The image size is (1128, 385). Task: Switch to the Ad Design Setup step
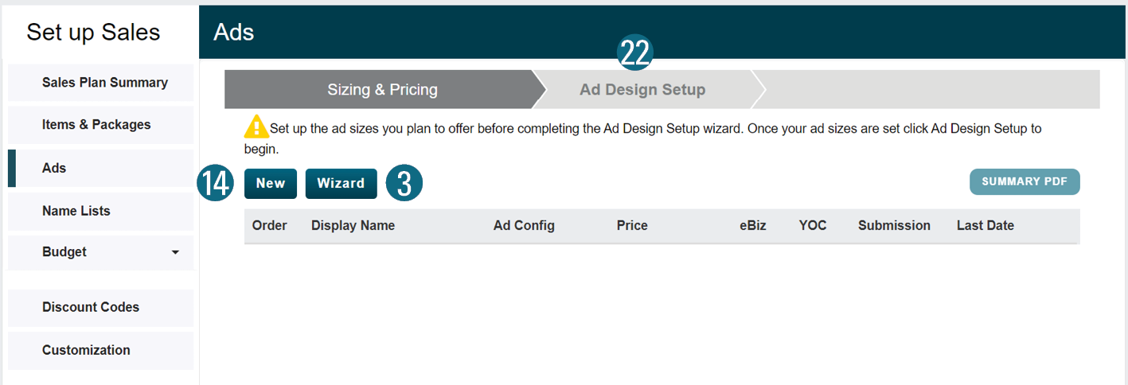point(642,90)
